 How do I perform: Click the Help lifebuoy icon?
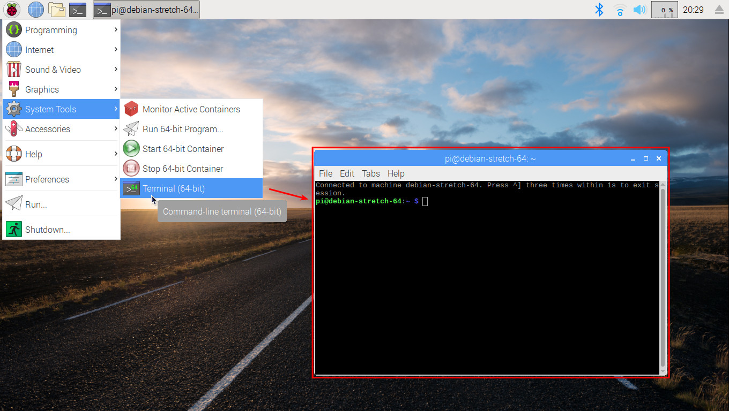click(14, 154)
